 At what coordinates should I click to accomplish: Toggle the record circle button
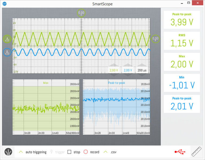tap(86, 152)
